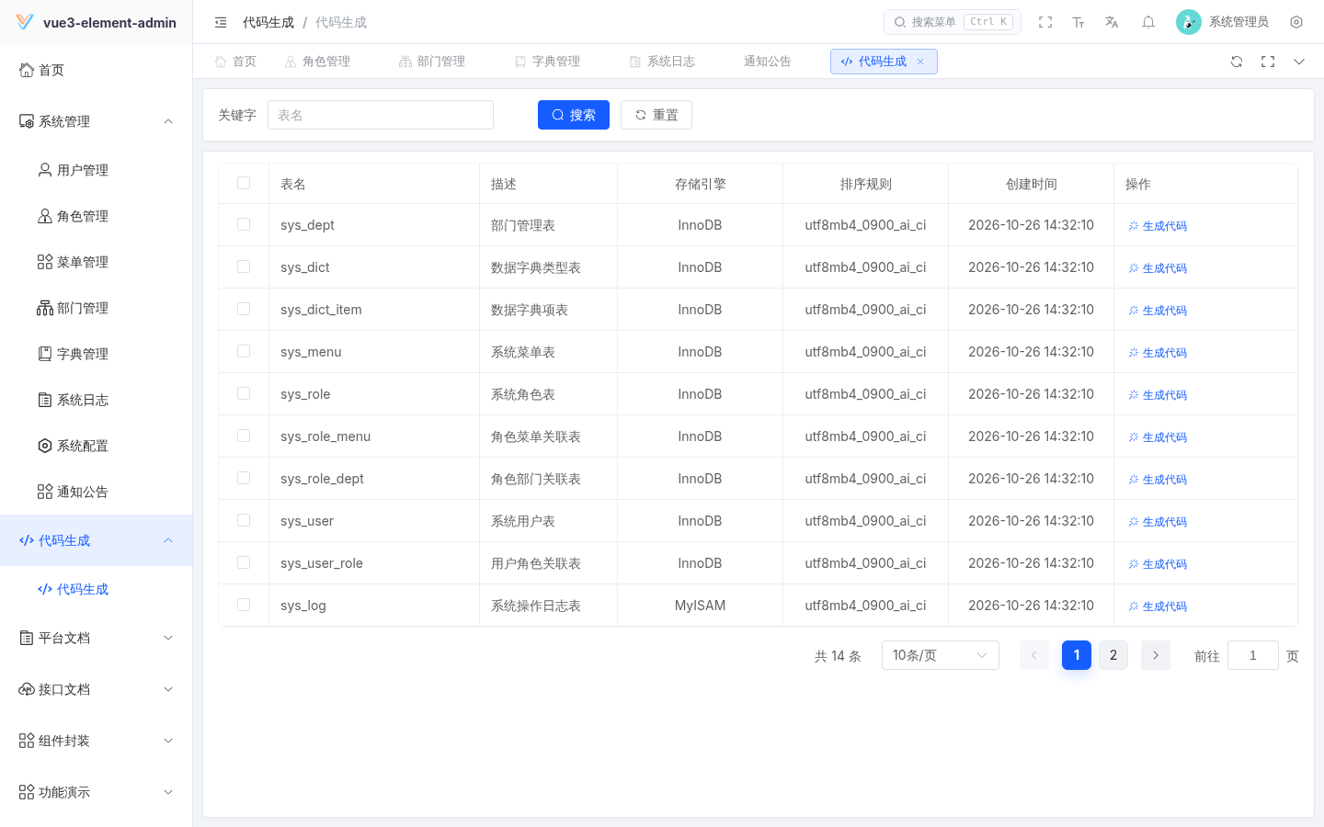The width and height of the screenshot is (1324, 827).
Task: Switch to the 通知公告 tab
Action: click(768, 62)
